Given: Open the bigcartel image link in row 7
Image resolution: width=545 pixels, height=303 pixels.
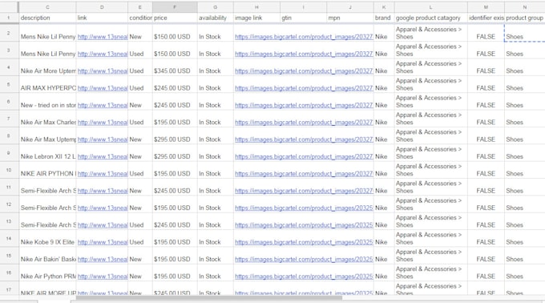Looking at the screenshot, I should (304, 122).
